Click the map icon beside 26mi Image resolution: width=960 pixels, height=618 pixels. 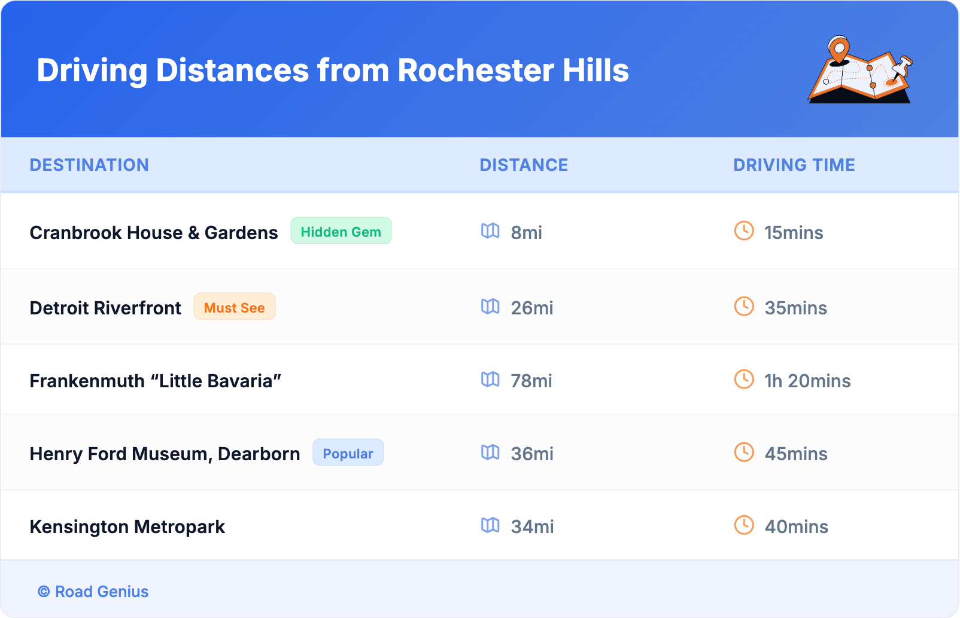490,307
